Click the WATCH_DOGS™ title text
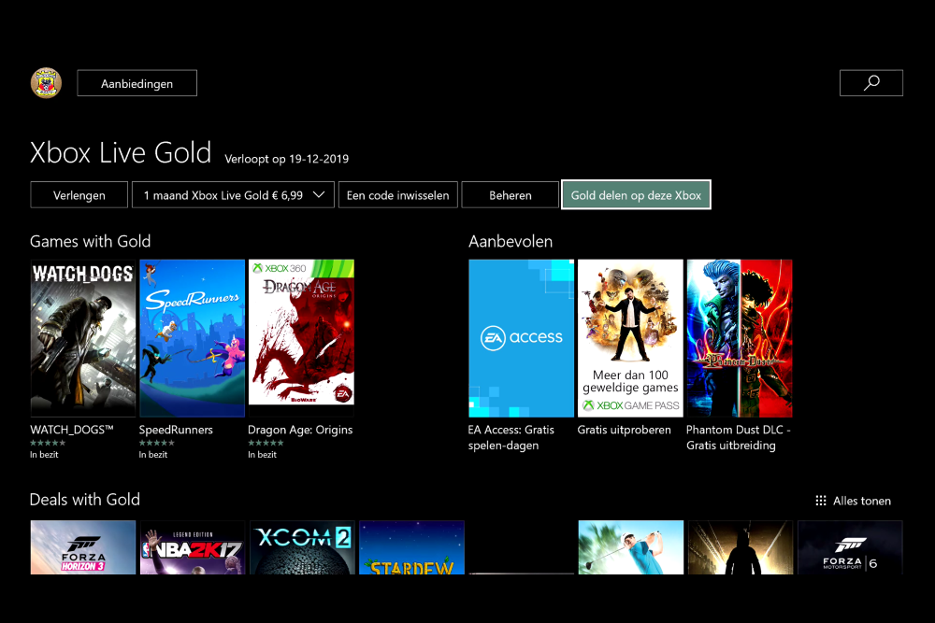This screenshot has width=935, height=623. click(72, 430)
